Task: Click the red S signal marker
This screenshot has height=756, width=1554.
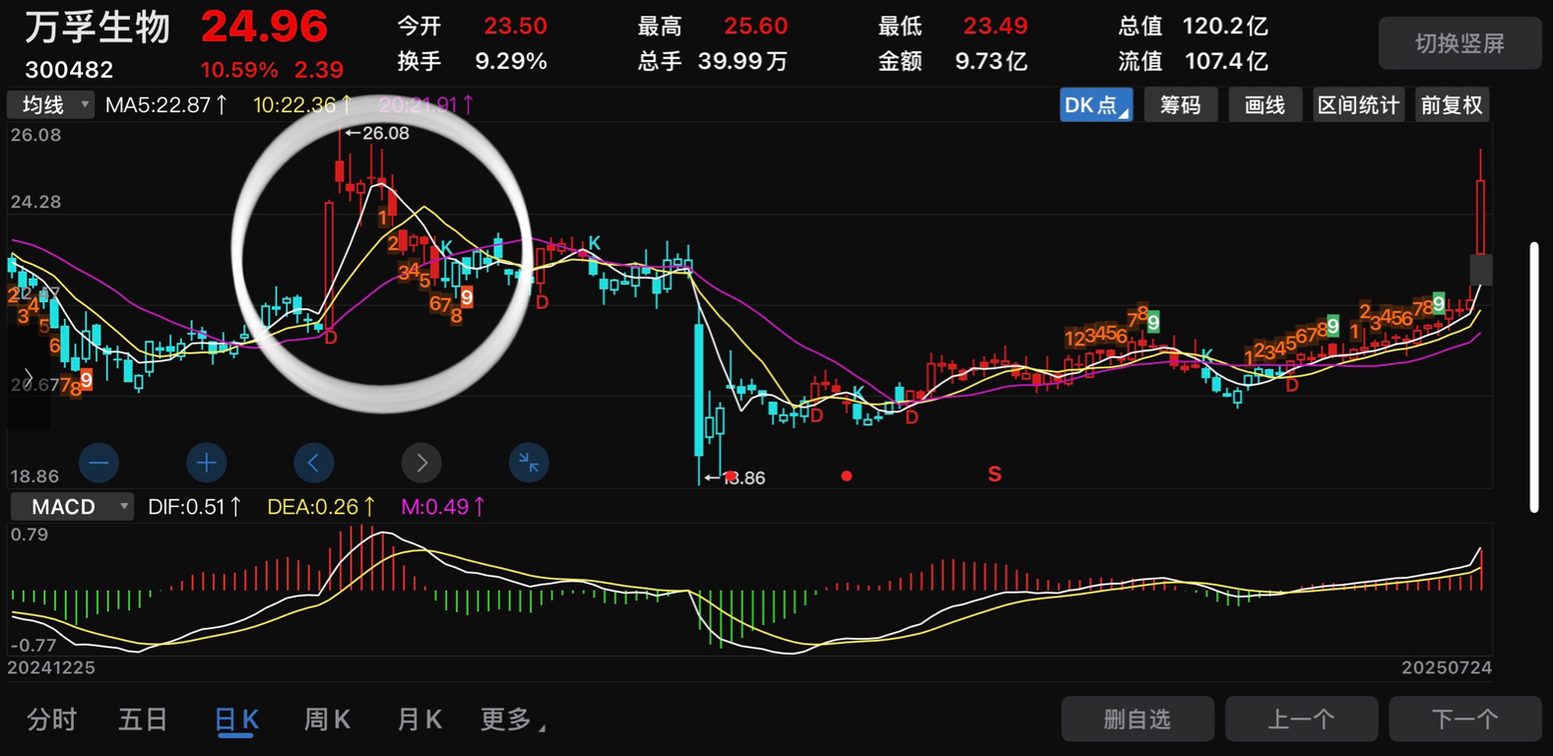Action: pos(995,474)
